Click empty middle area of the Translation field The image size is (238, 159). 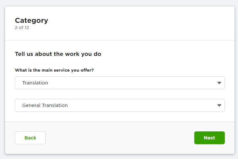tap(129, 83)
